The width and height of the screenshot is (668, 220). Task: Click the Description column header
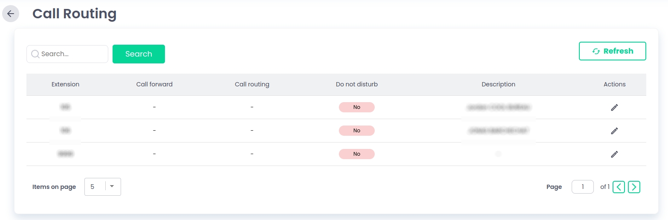coord(498,84)
